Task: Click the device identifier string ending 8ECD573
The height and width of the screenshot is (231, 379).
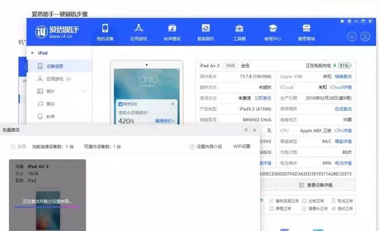Action: tap(306, 174)
